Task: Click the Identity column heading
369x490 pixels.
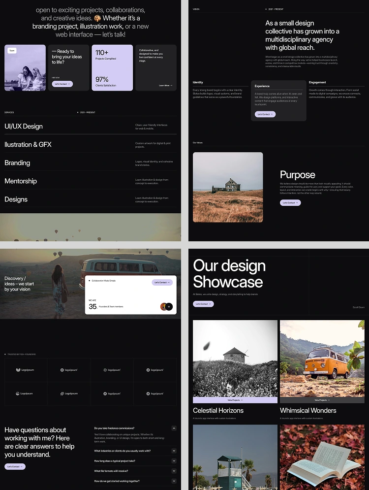Action: tap(198, 83)
